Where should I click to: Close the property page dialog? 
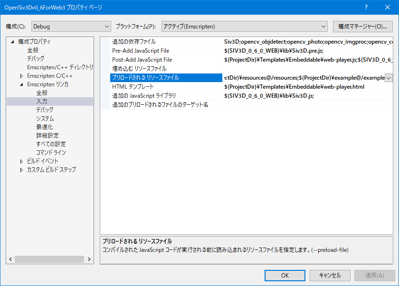(387, 7)
